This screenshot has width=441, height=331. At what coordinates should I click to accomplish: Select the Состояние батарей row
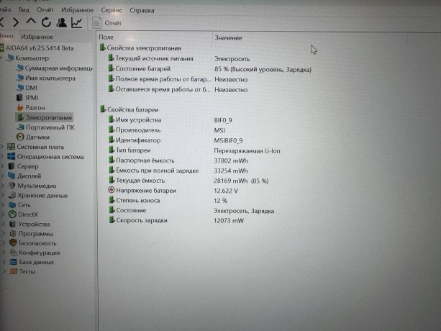(210, 69)
